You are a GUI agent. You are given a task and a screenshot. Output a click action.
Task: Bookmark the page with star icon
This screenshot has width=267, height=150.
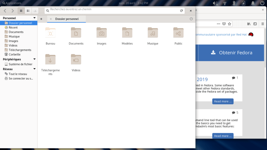(229, 24)
